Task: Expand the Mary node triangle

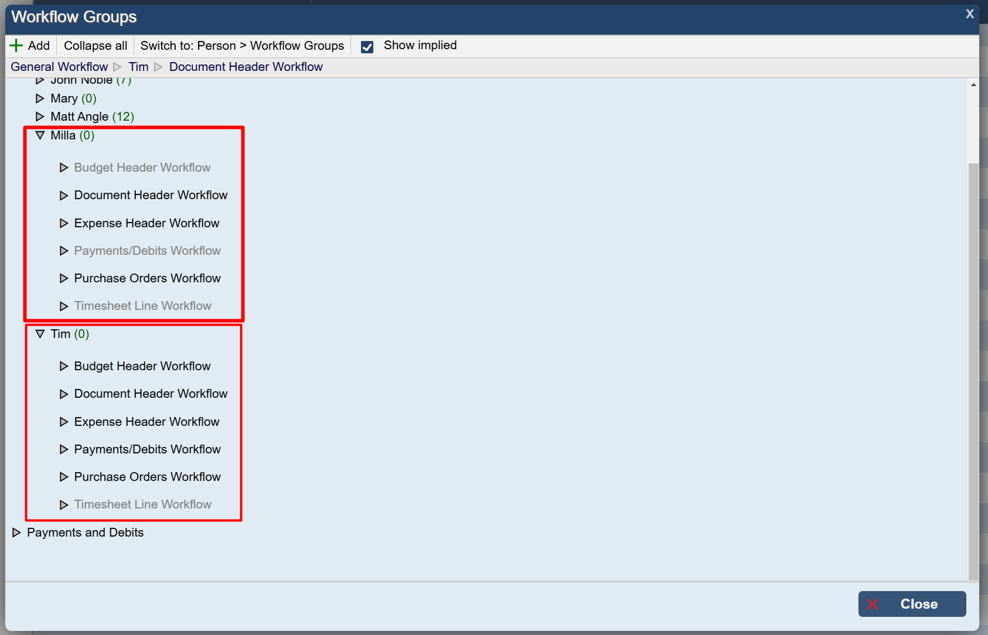Action: click(40, 98)
